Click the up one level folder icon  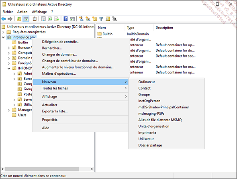click(19, 19)
